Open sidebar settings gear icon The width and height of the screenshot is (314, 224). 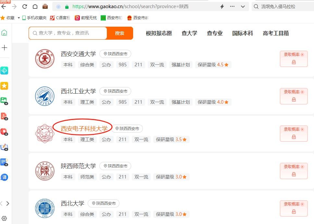coord(4,218)
